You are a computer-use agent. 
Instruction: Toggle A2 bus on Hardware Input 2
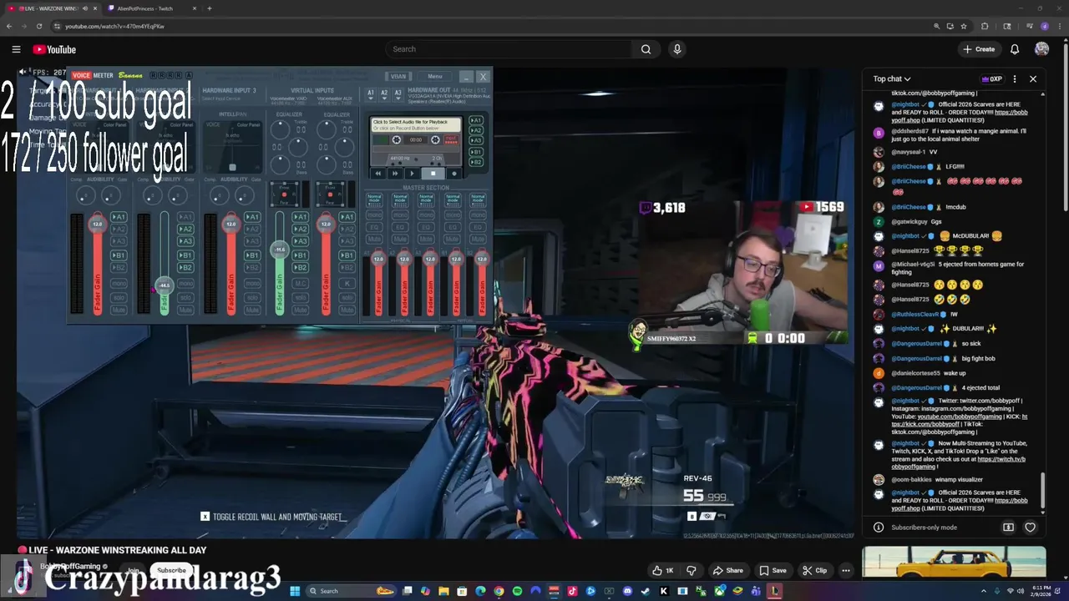[x=185, y=229]
